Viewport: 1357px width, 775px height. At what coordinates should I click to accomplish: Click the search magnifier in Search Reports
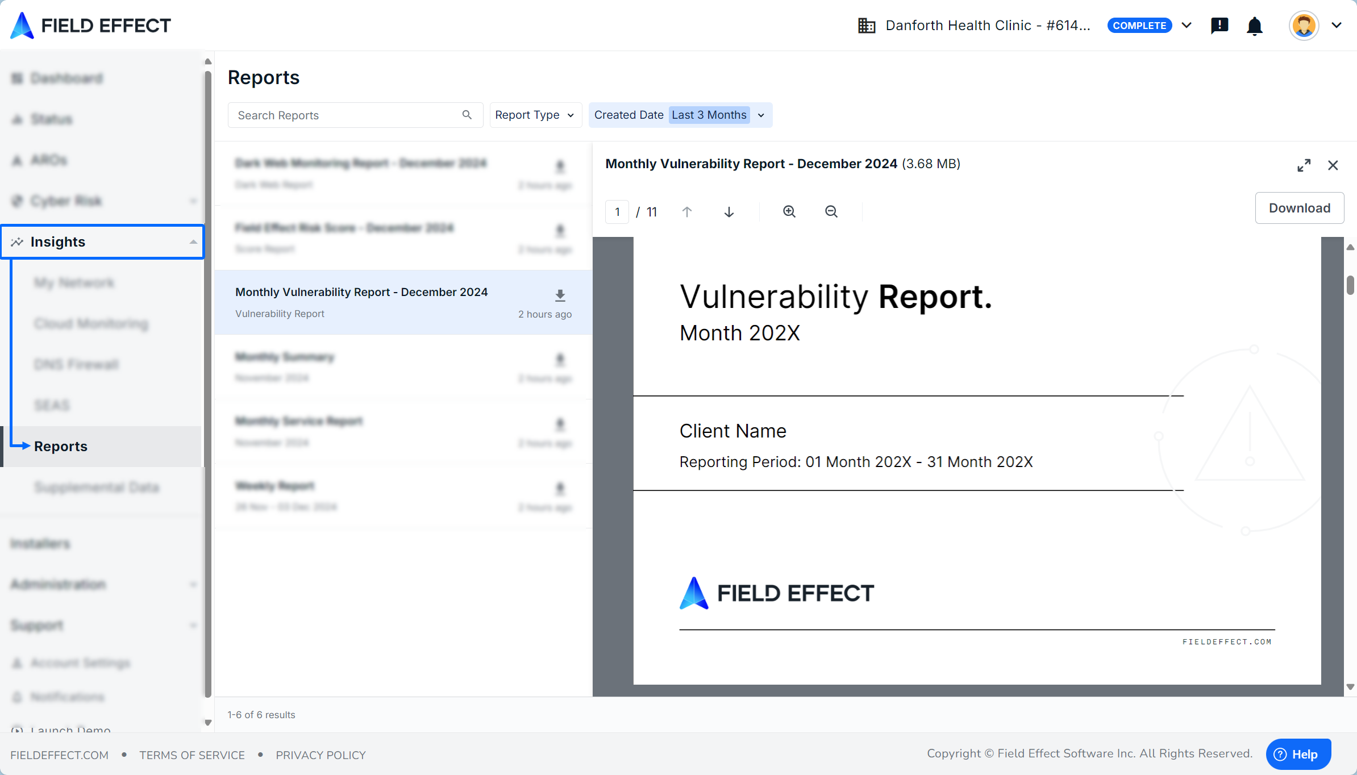point(467,115)
